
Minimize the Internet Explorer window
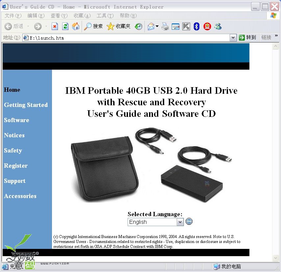255,7
